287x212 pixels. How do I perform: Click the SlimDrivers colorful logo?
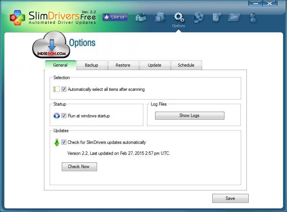[x=17, y=17]
